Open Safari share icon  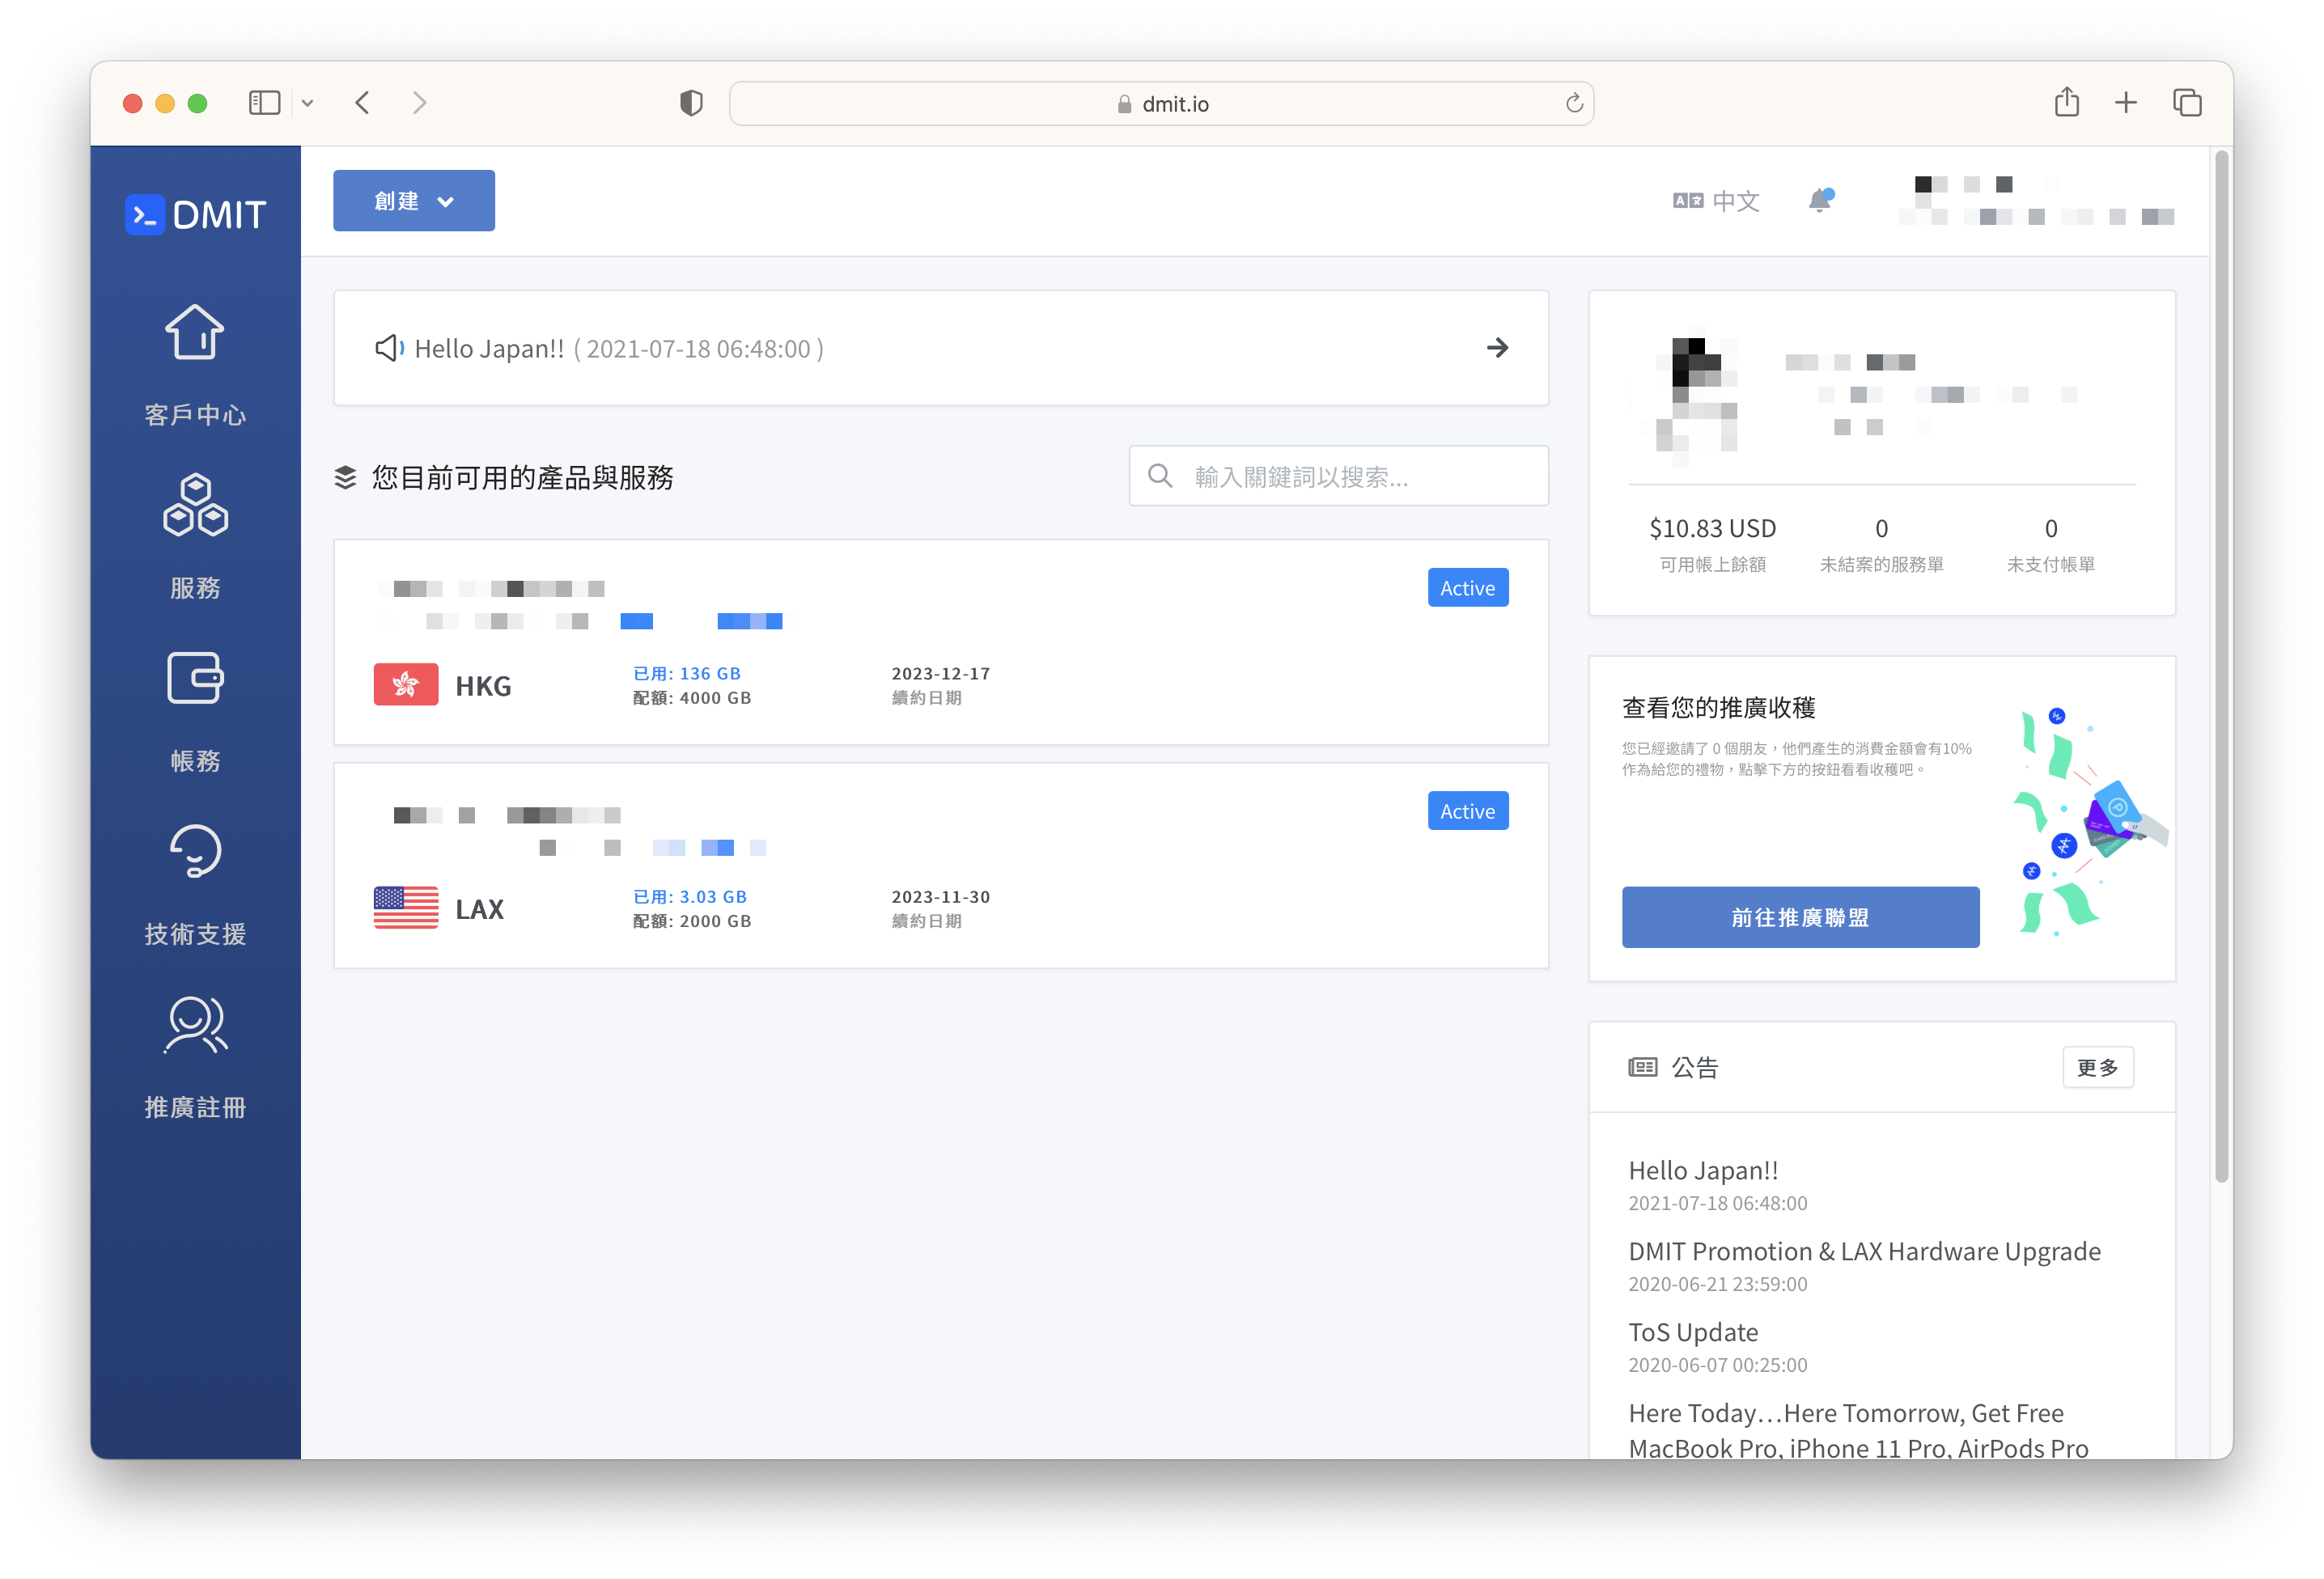[2067, 103]
